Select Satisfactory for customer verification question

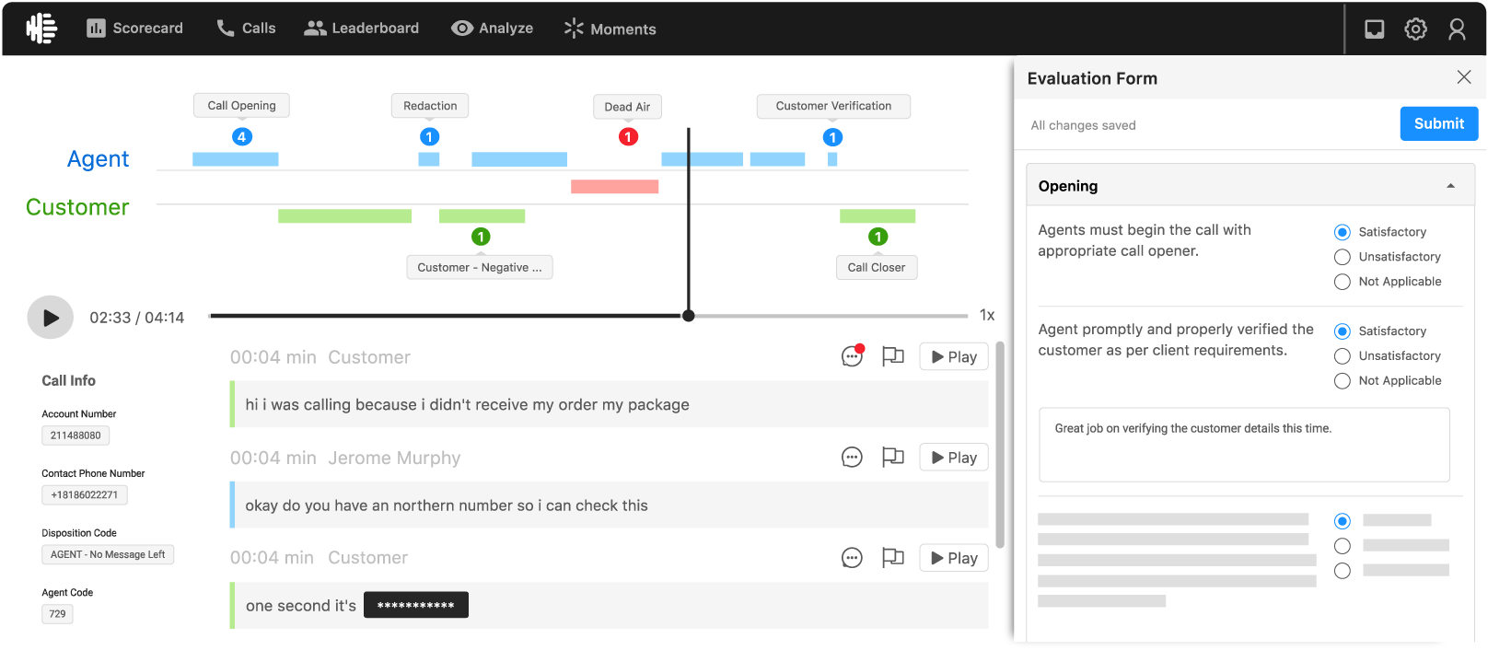[1343, 331]
